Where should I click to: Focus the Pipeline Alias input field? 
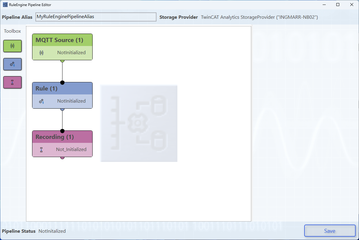[x=96, y=17]
